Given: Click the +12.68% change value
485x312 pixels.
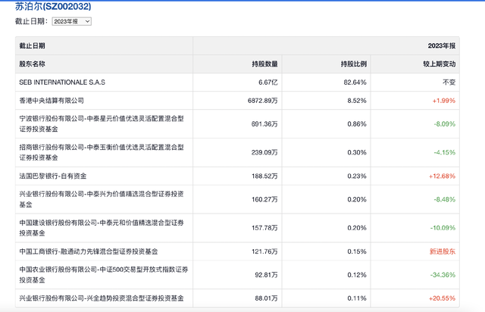Looking at the screenshot, I should click(442, 176).
